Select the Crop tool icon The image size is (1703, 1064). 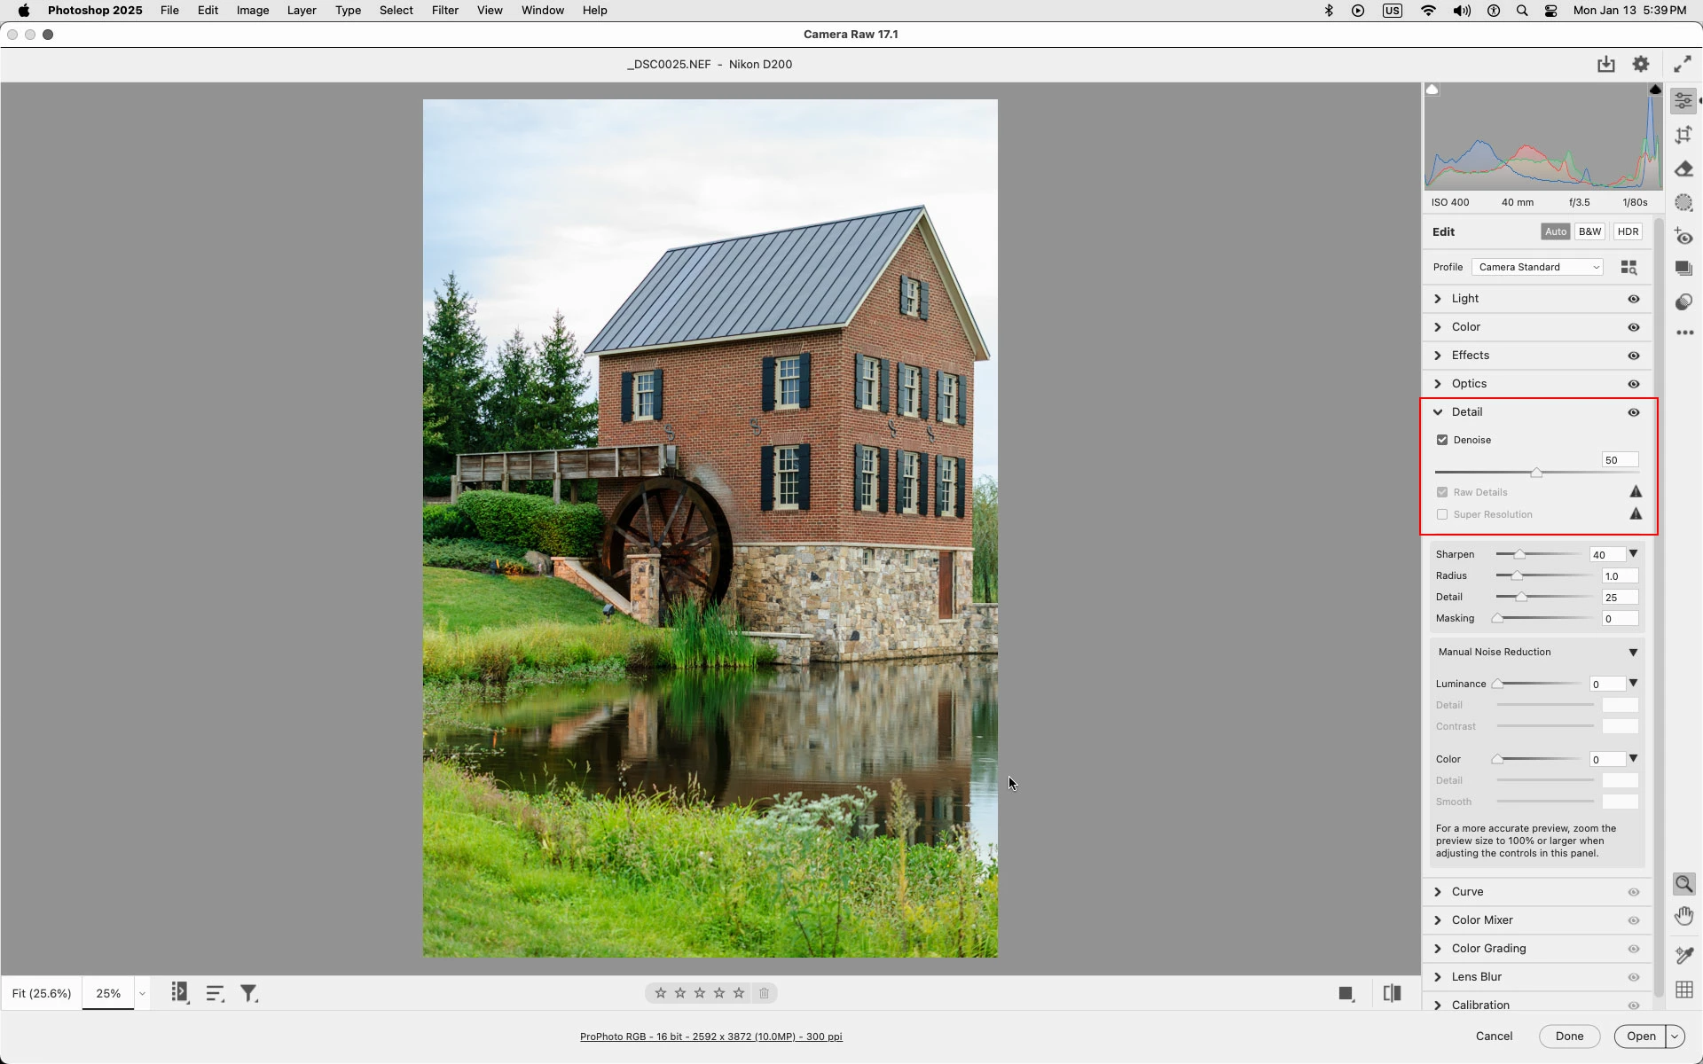pos(1683,135)
